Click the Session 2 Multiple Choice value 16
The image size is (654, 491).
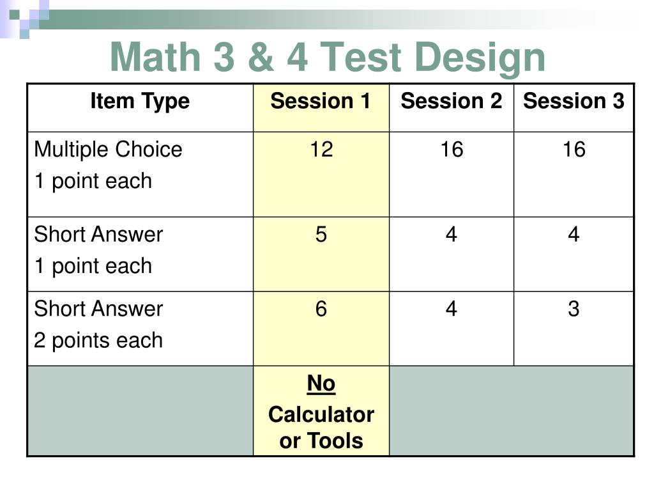452,149
